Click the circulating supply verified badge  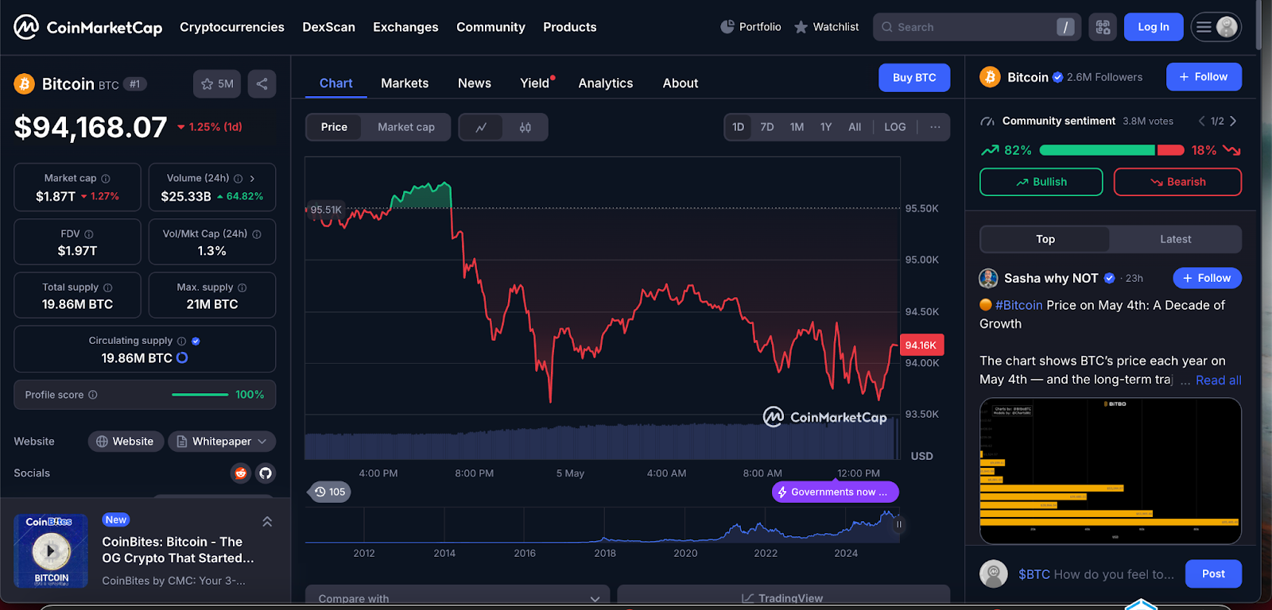[196, 341]
